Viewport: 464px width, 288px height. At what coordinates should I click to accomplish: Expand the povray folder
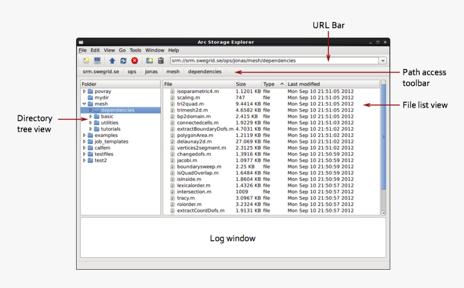click(84, 92)
